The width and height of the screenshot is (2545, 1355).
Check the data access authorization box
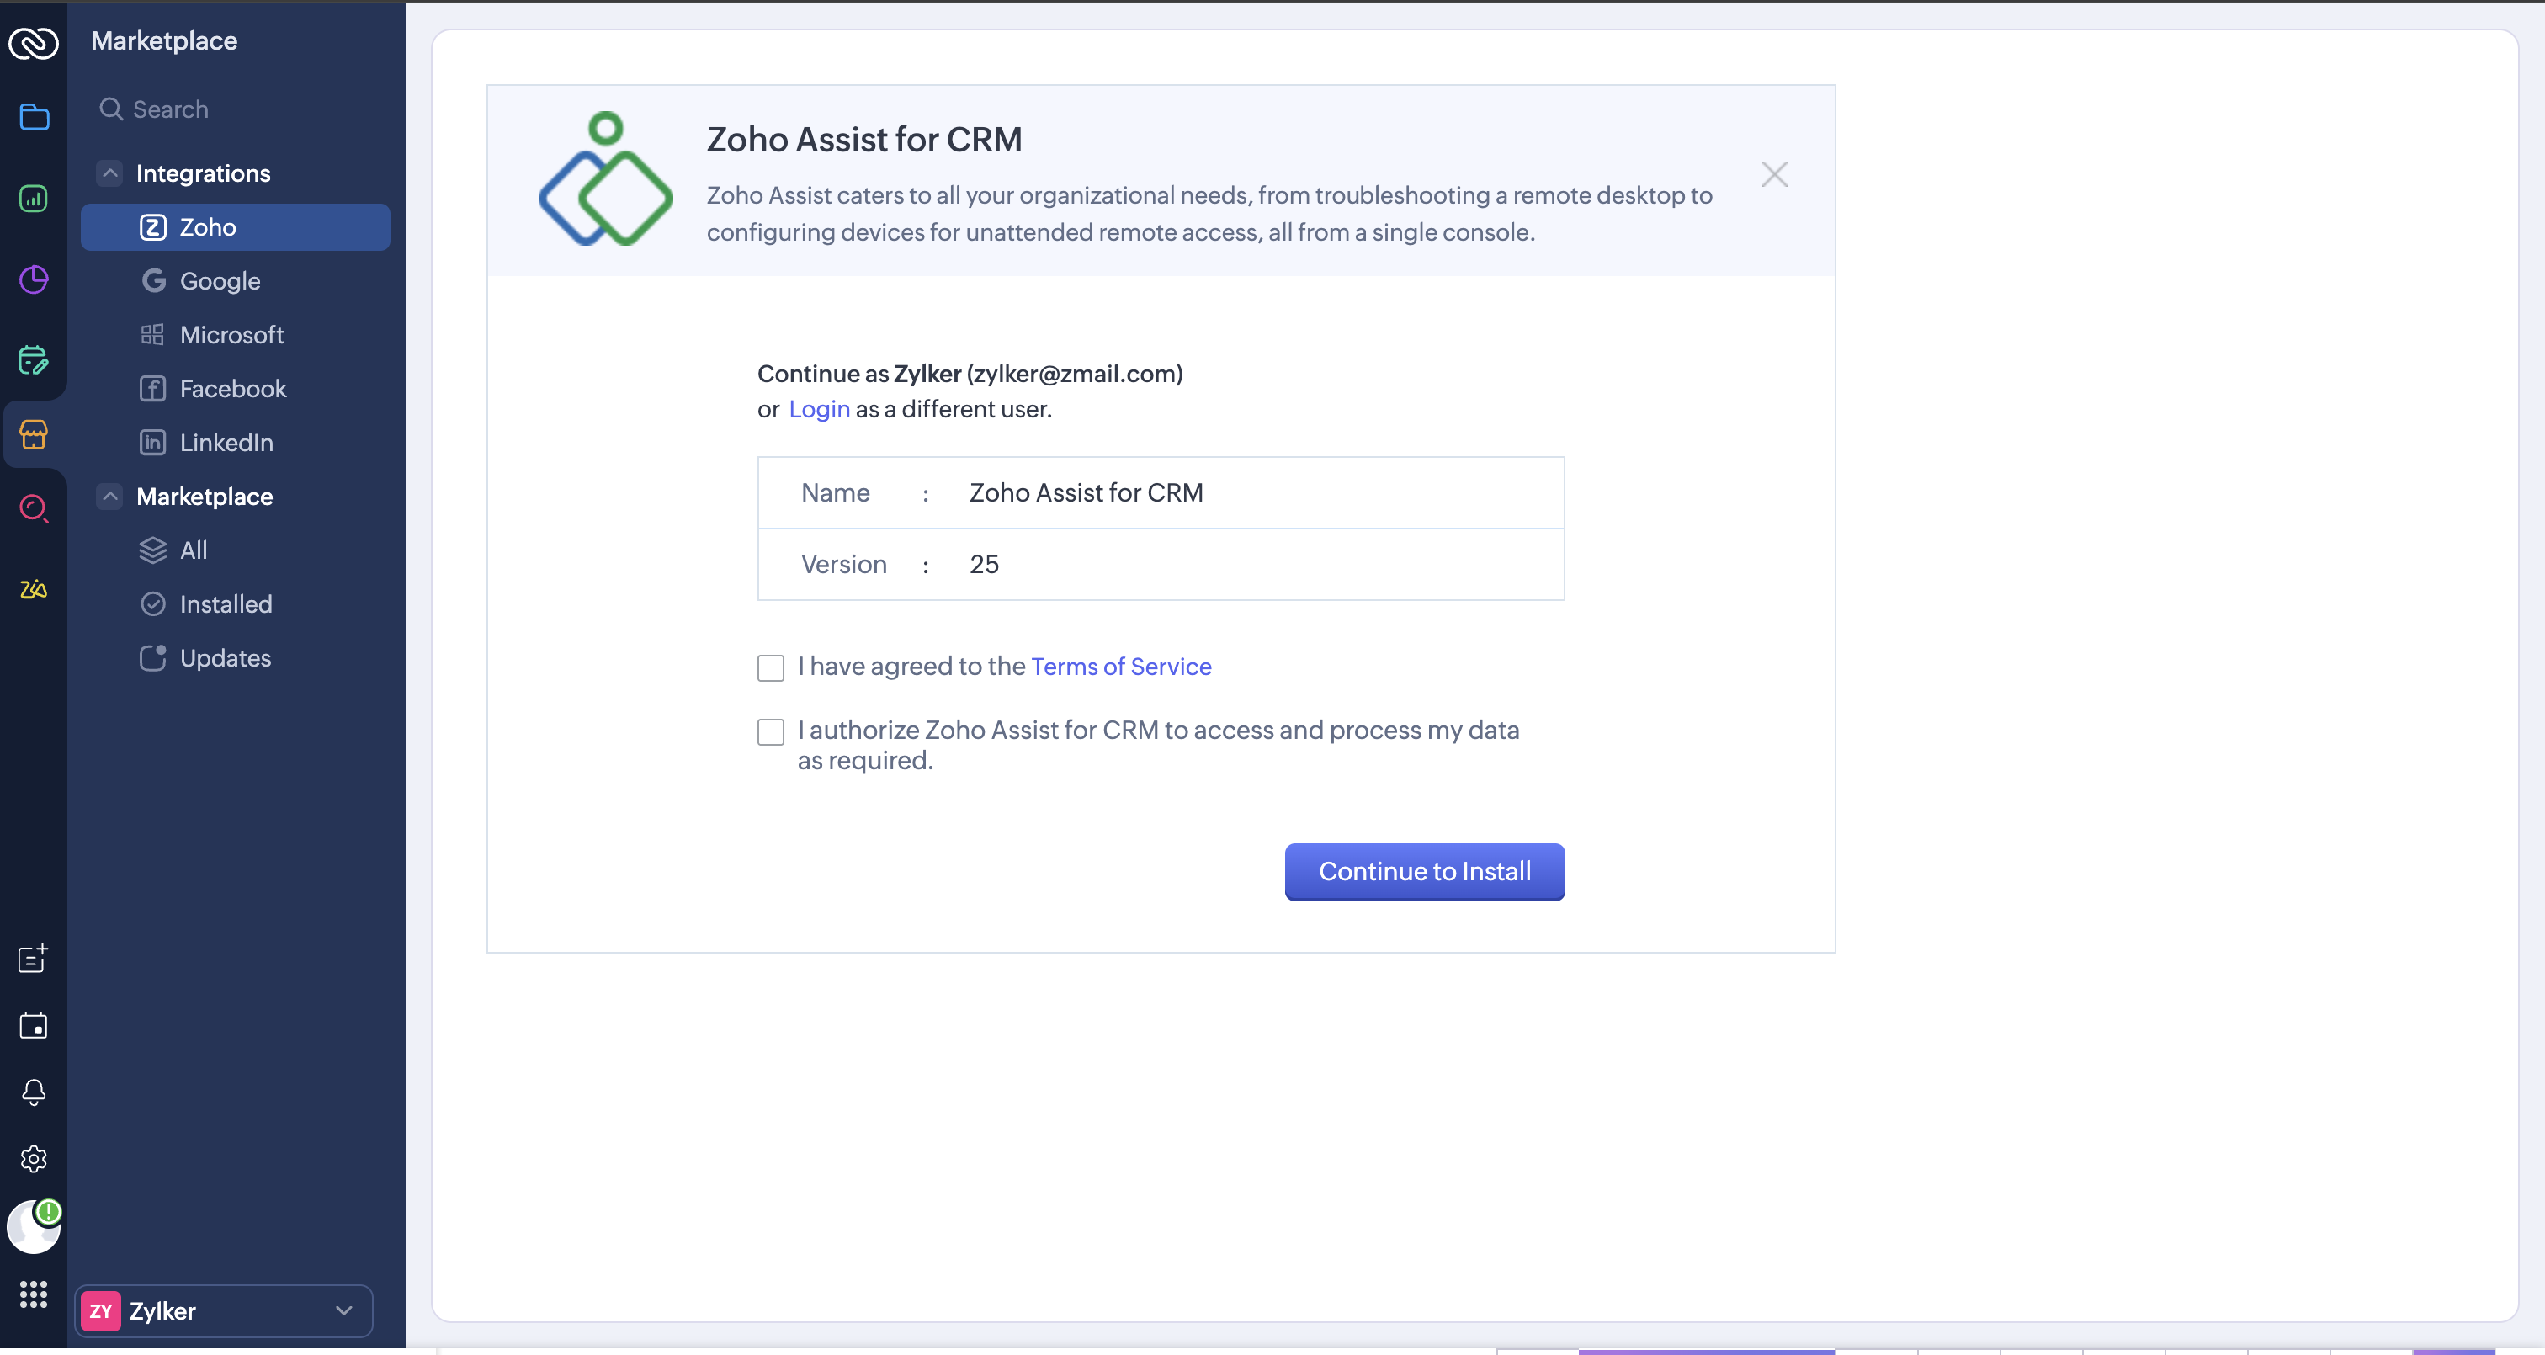pyautogui.click(x=771, y=731)
